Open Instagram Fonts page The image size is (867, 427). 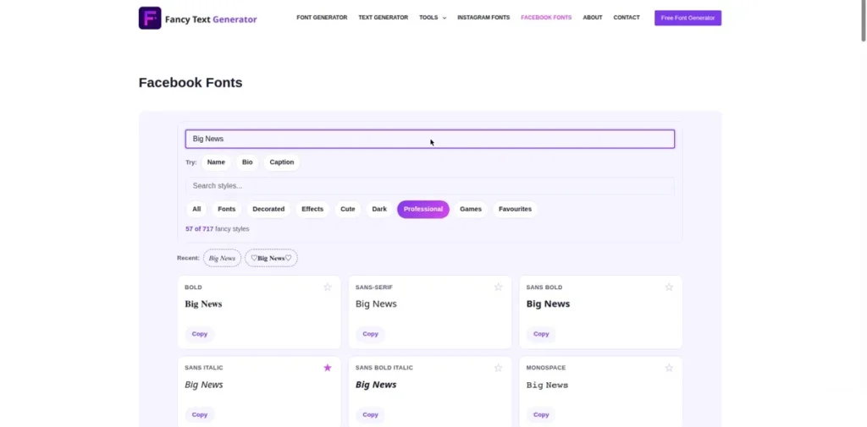click(x=483, y=18)
